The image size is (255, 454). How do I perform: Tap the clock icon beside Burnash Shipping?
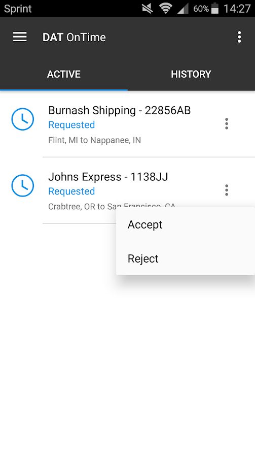[22, 119]
